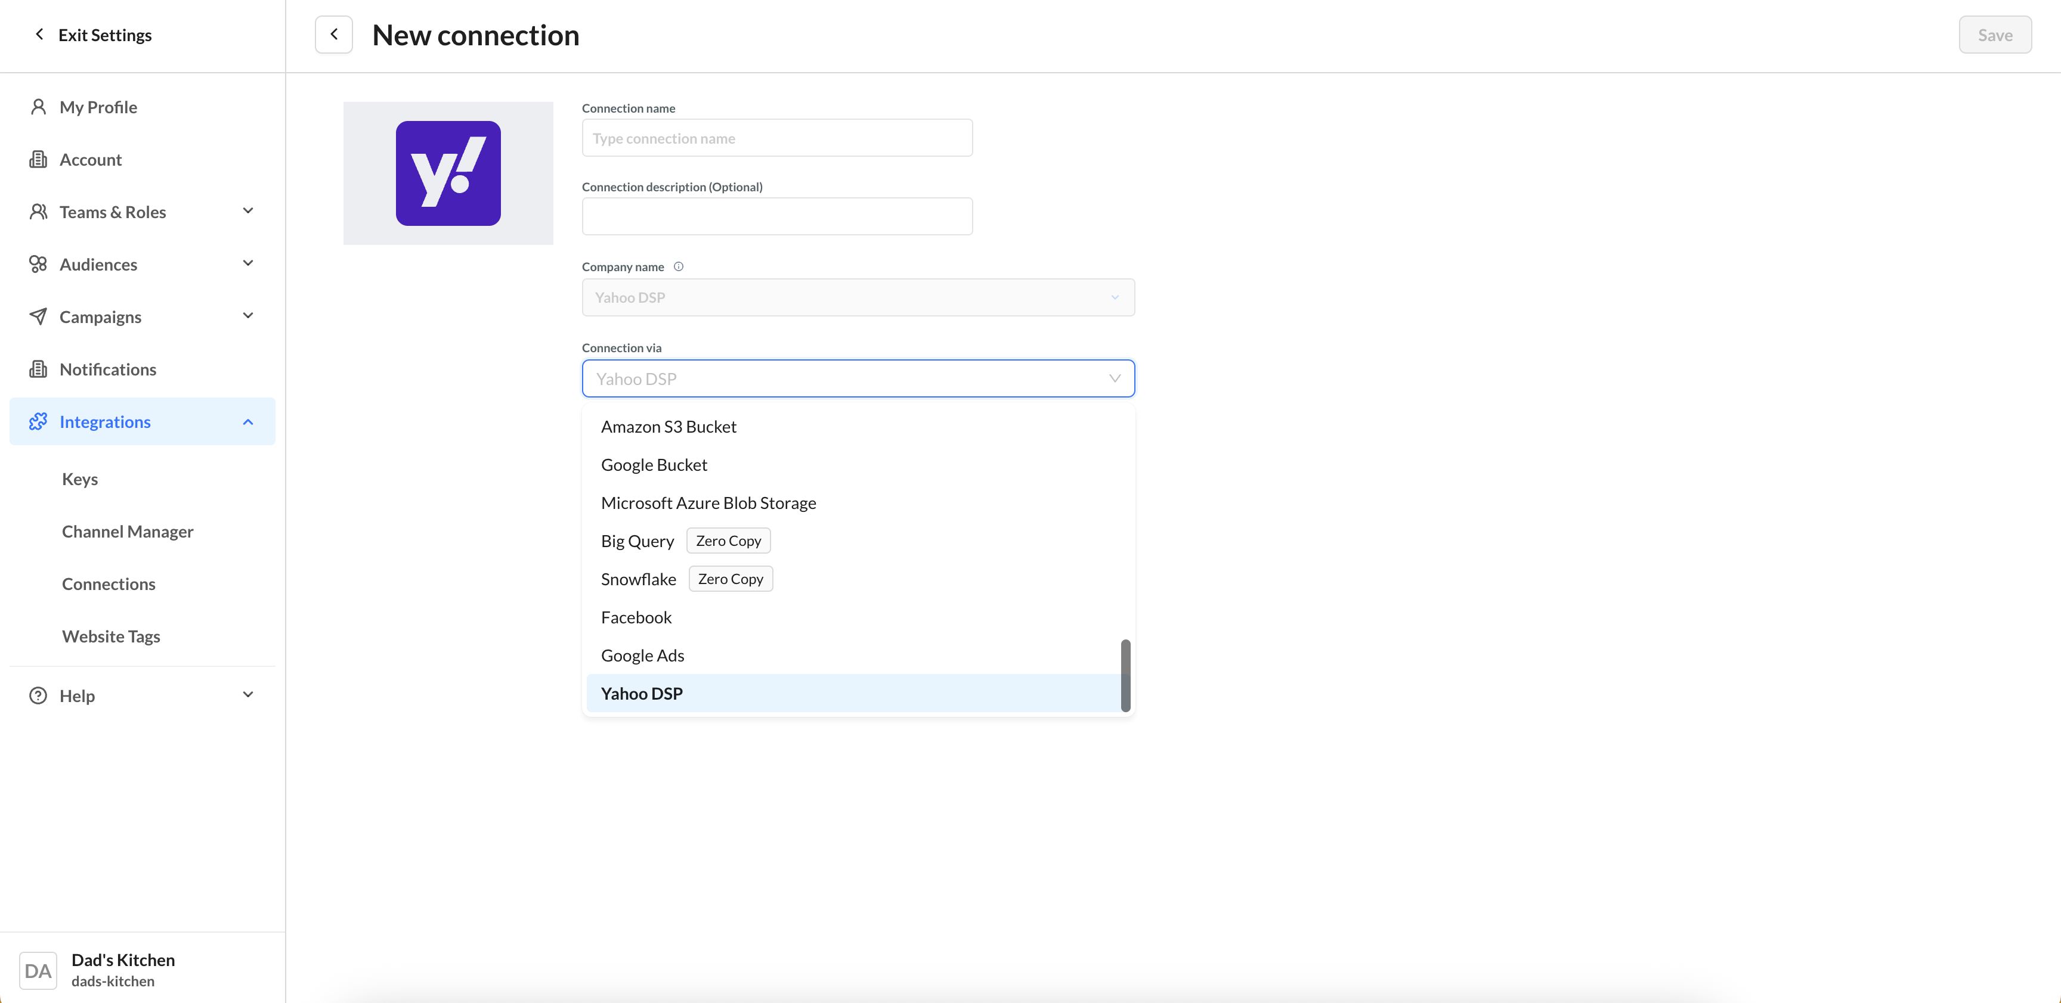This screenshot has width=2061, height=1003.
Task: Click the DA workspace avatar
Action: coord(38,970)
